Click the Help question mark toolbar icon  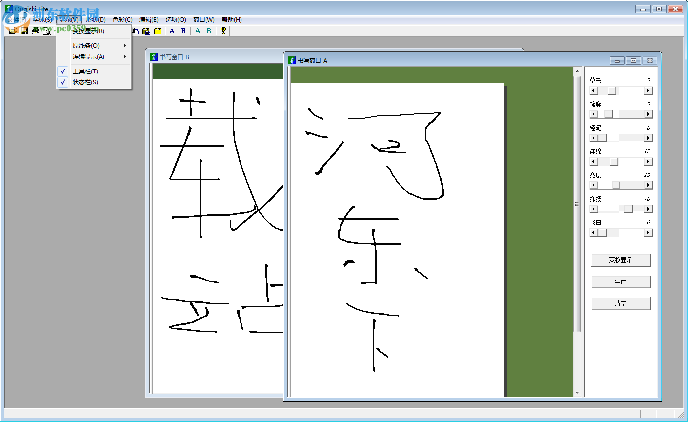(x=223, y=31)
